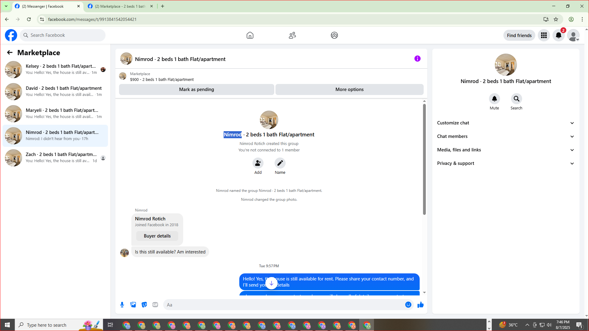Expand Media, files and links section
Image resolution: width=589 pixels, height=331 pixels.
pos(506,150)
